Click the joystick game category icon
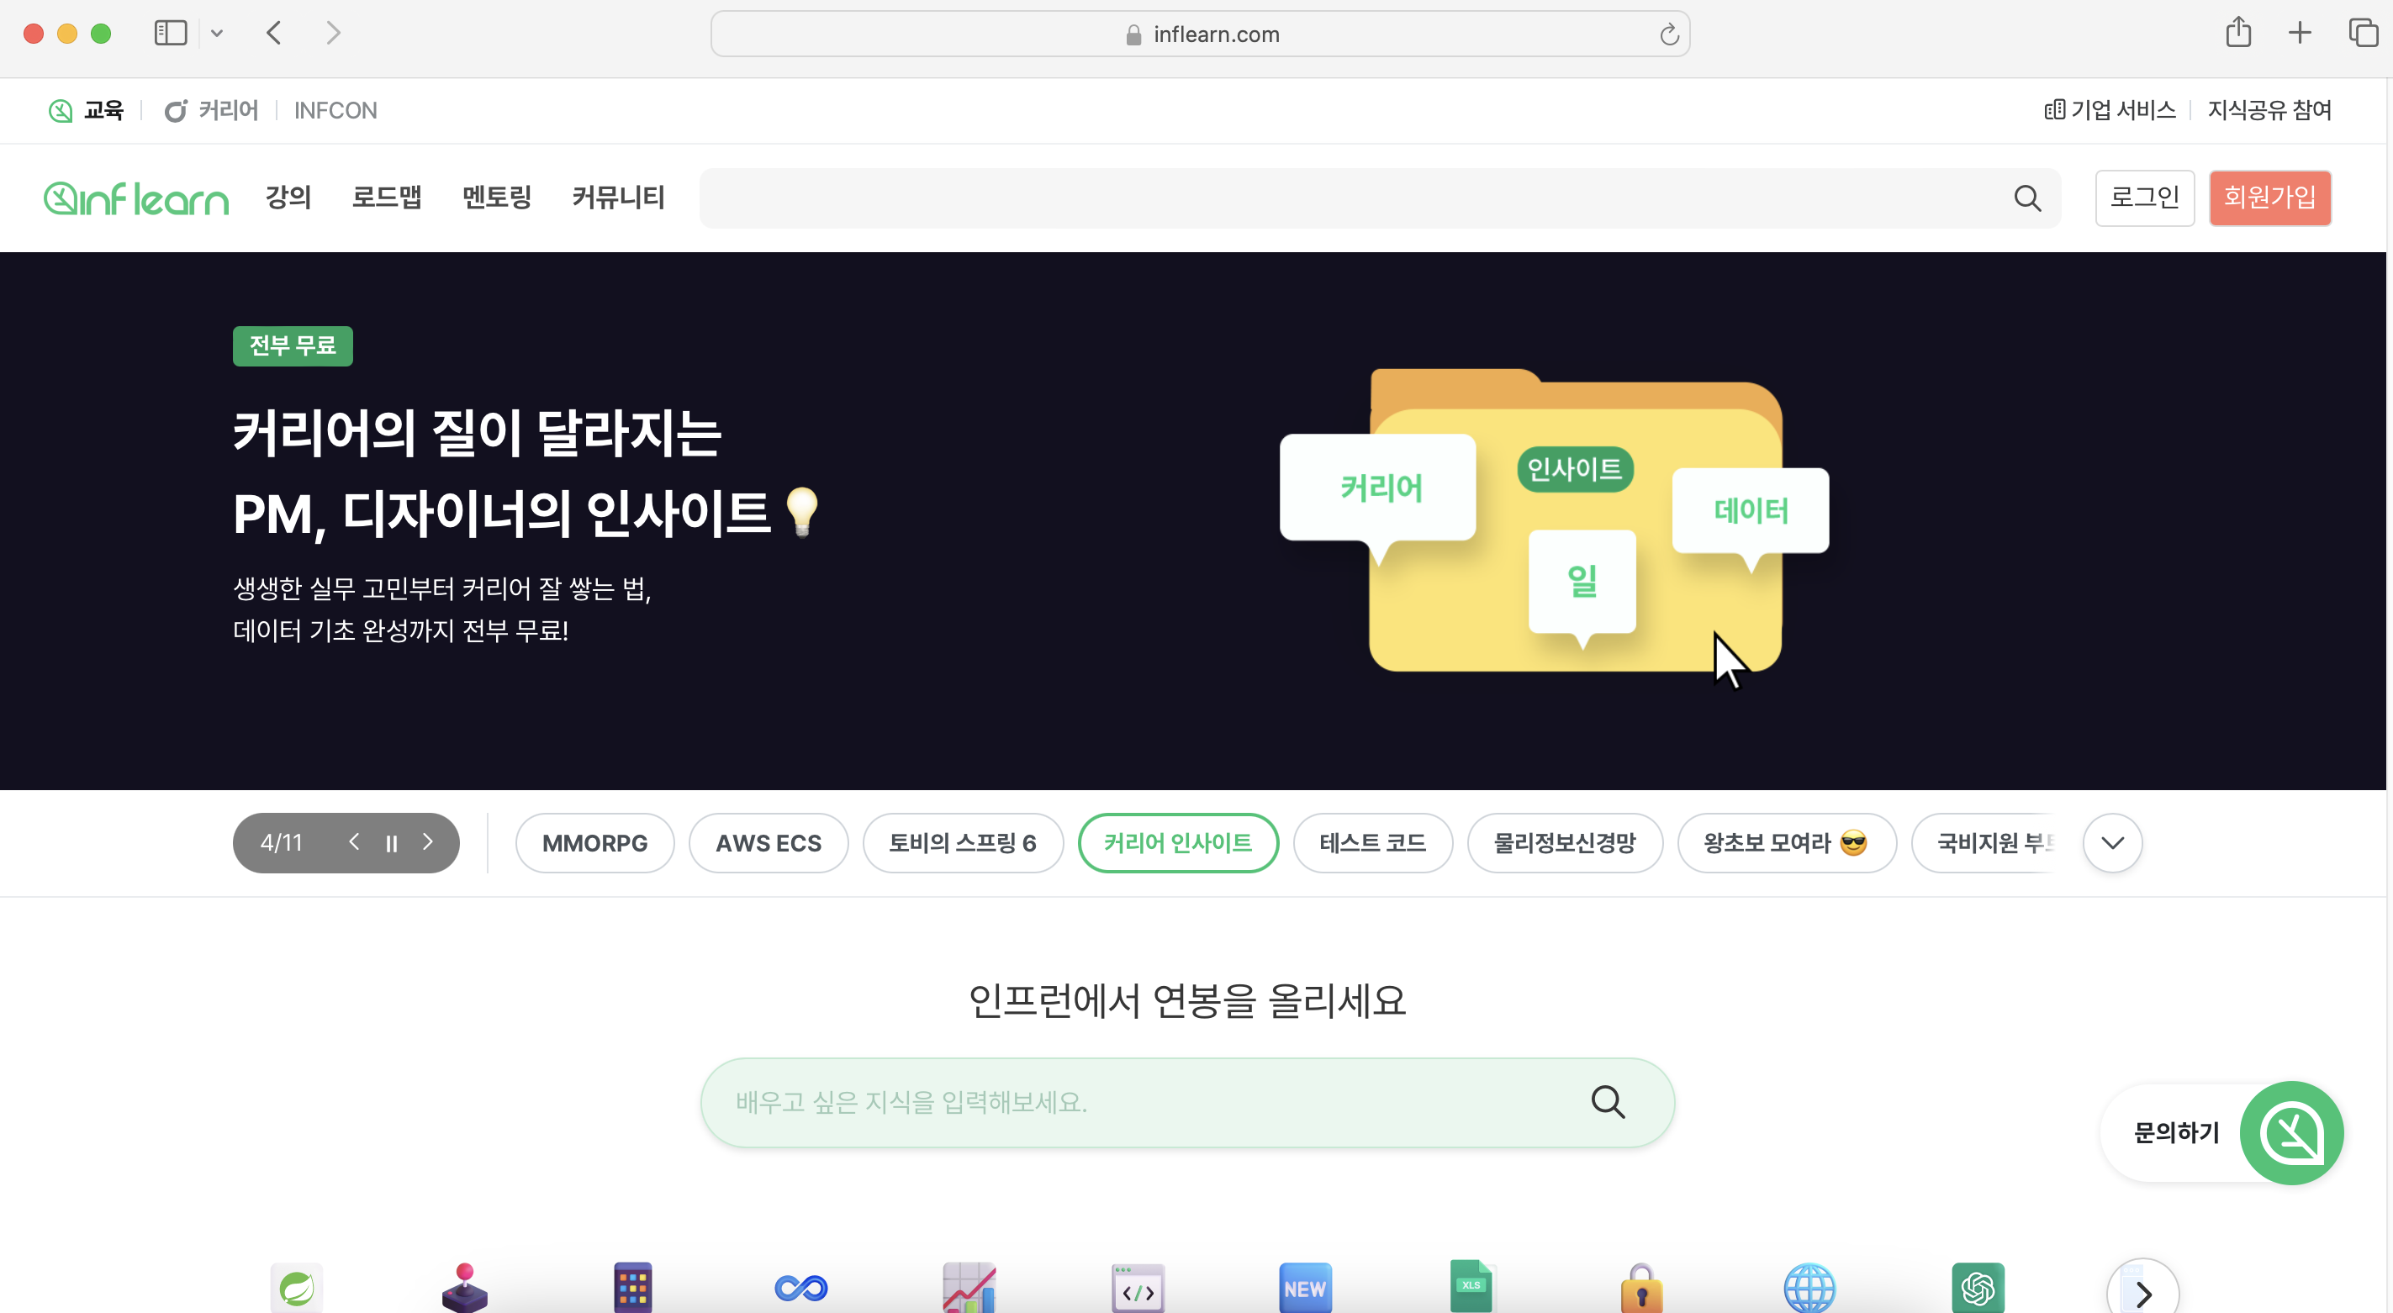Screen dimensions: 2393x1313 point(464,1287)
